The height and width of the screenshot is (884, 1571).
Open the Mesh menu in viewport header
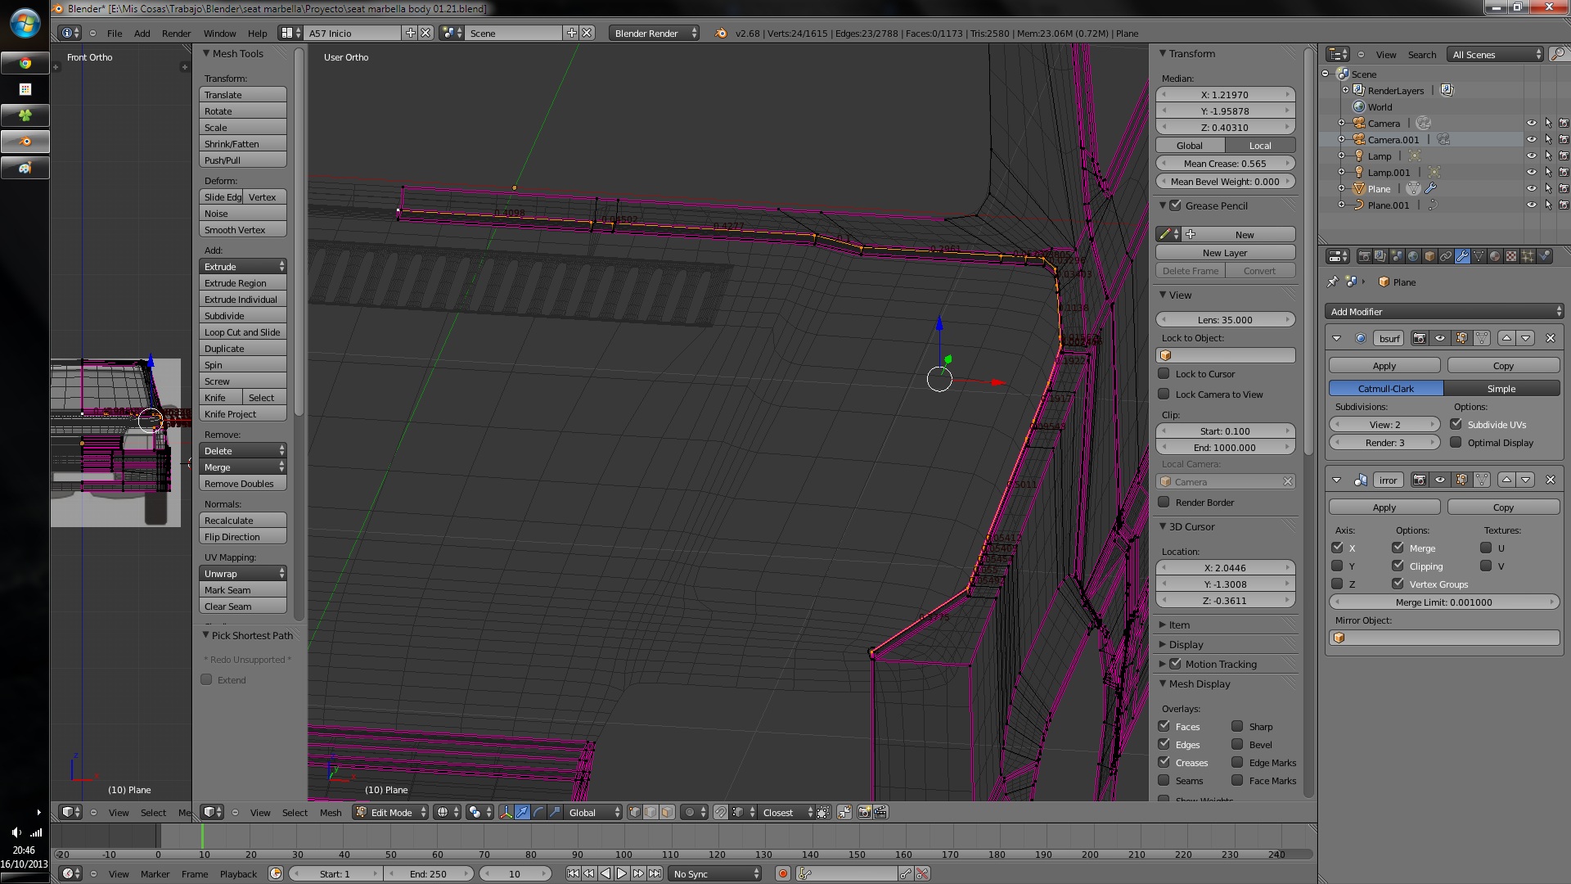(x=331, y=812)
